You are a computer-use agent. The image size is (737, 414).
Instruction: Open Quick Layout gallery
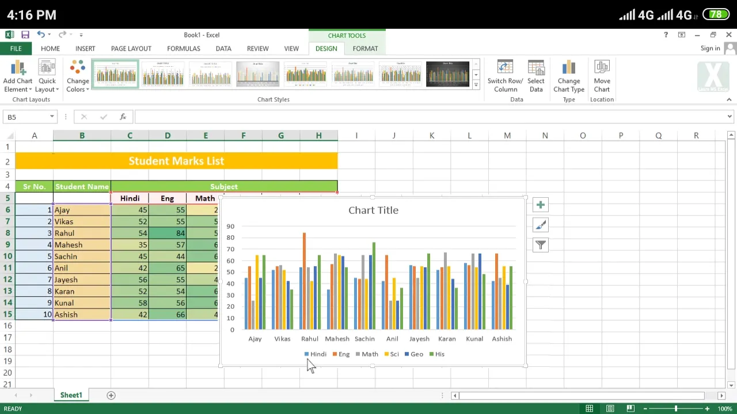tap(47, 76)
